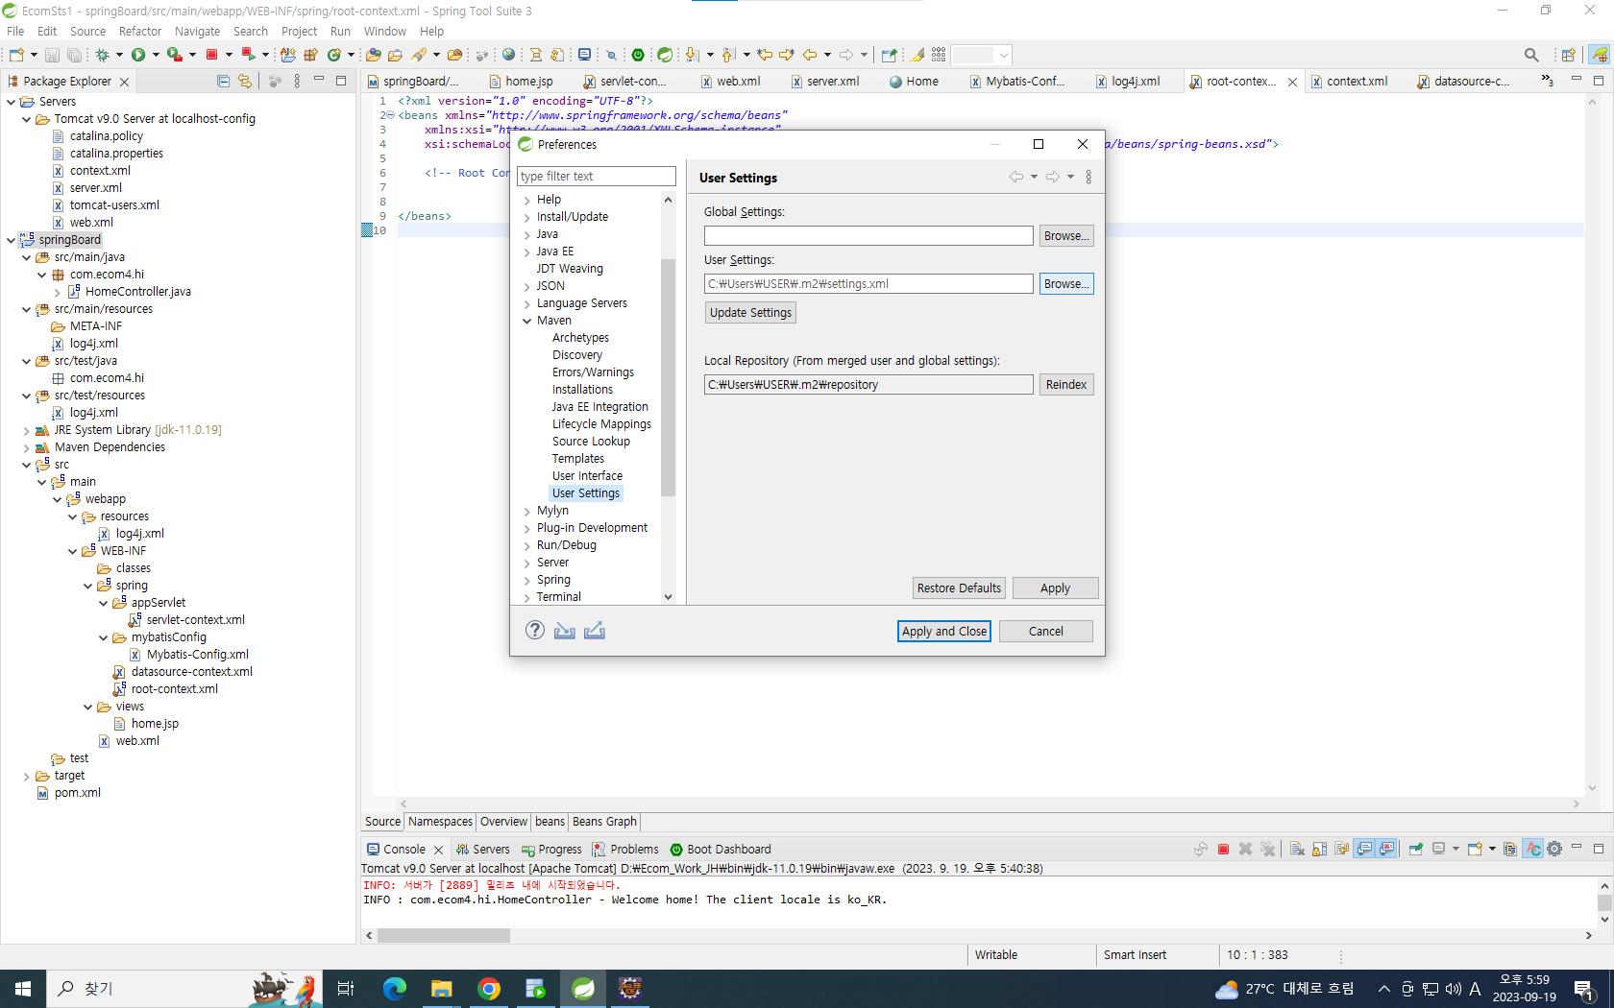Click the console horizontal scrollbar thumb
This screenshot has height=1008, width=1614.
444,935
